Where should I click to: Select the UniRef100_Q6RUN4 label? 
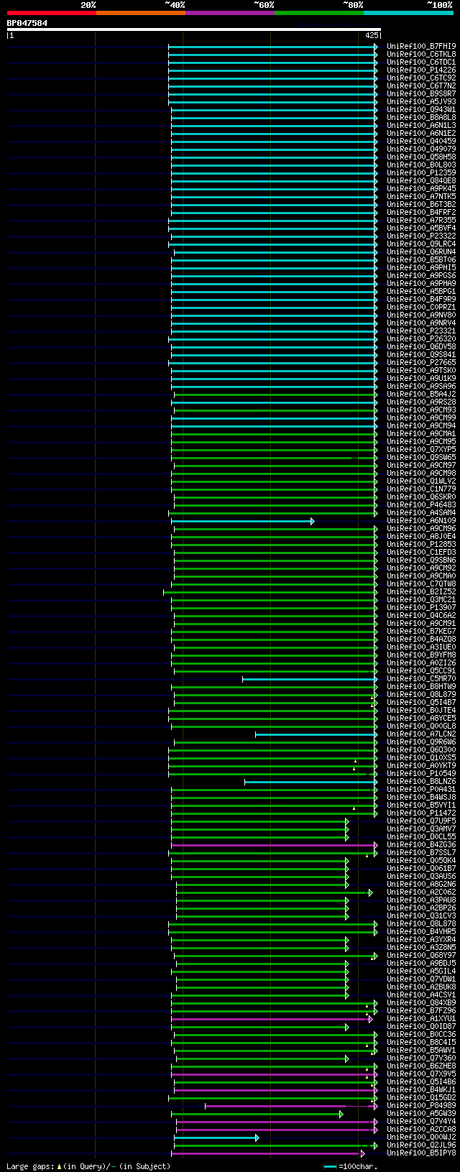pos(421,252)
